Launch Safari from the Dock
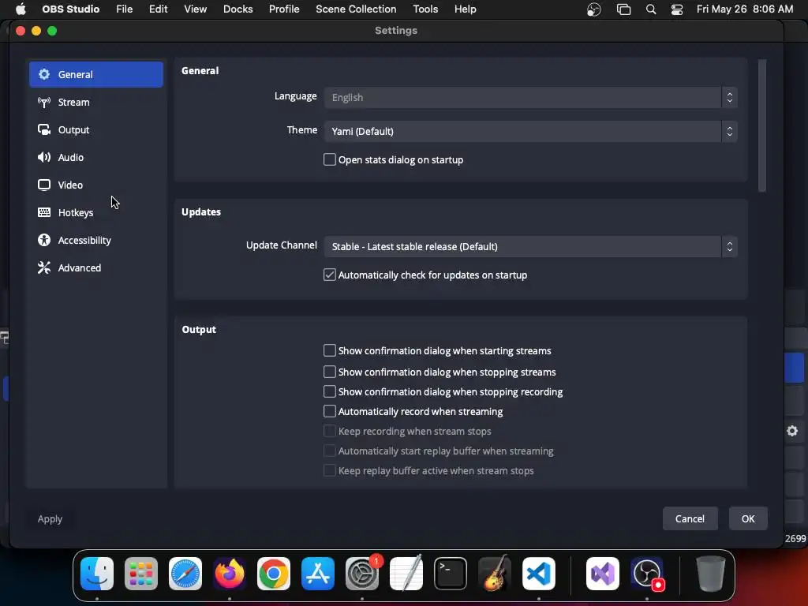The height and width of the screenshot is (606, 808). pos(185,574)
